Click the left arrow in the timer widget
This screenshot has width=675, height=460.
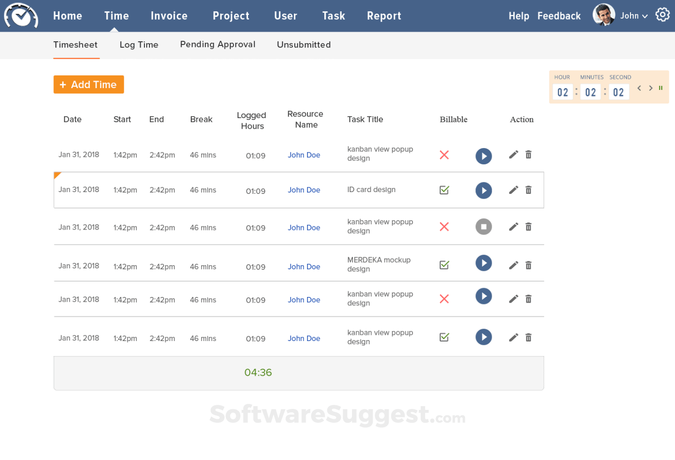coord(639,88)
